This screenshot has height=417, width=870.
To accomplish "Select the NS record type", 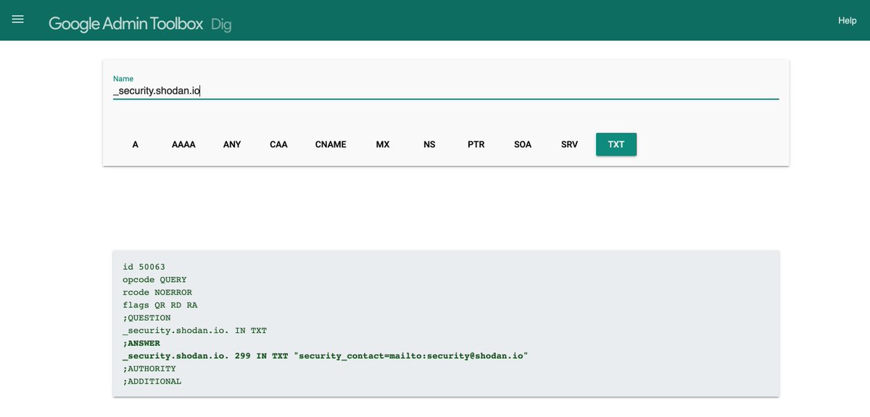I will (429, 144).
